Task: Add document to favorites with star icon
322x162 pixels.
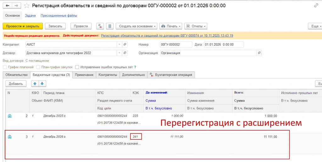Action: click(27, 6)
